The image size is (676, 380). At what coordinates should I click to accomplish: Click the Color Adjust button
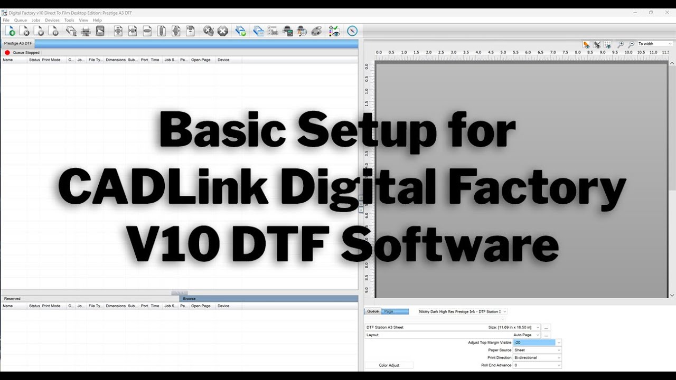pos(389,365)
